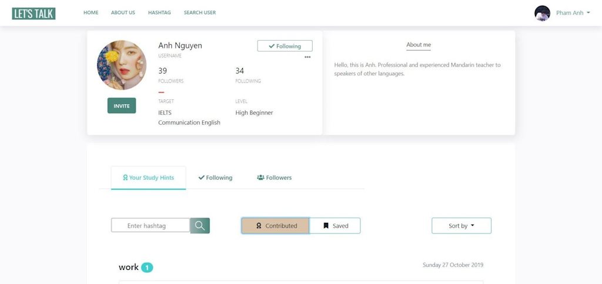Click the magnifier search icon button
The width and height of the screenshot is (602, 284).
[x=200, y=225]
